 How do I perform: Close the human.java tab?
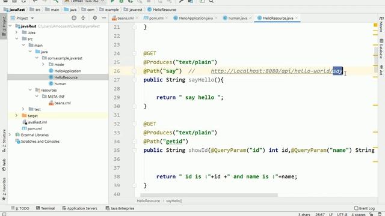click(250, 18)
